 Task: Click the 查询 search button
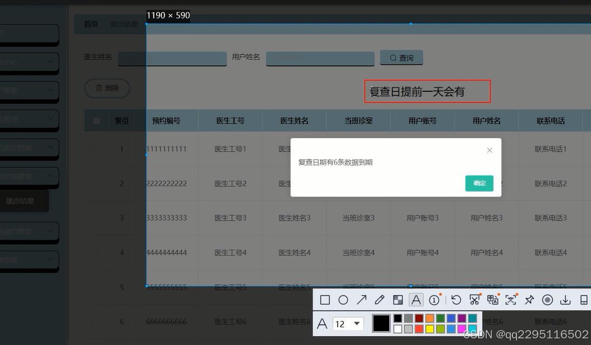pos(402,58)
